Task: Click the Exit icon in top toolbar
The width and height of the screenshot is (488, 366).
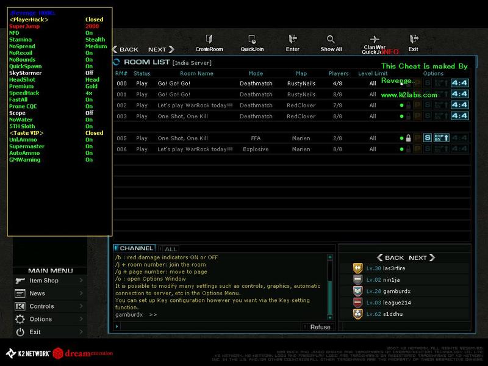Action: pyautogui.click(x=414, y=40)
